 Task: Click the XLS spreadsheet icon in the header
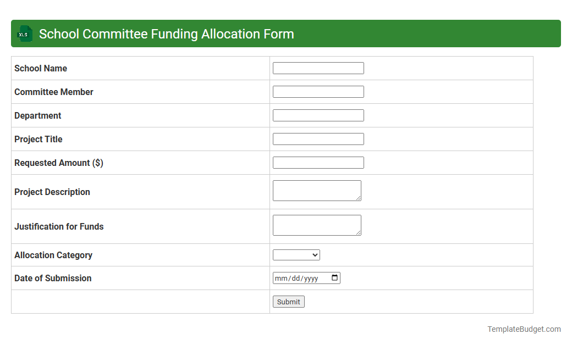click(24, 34)
